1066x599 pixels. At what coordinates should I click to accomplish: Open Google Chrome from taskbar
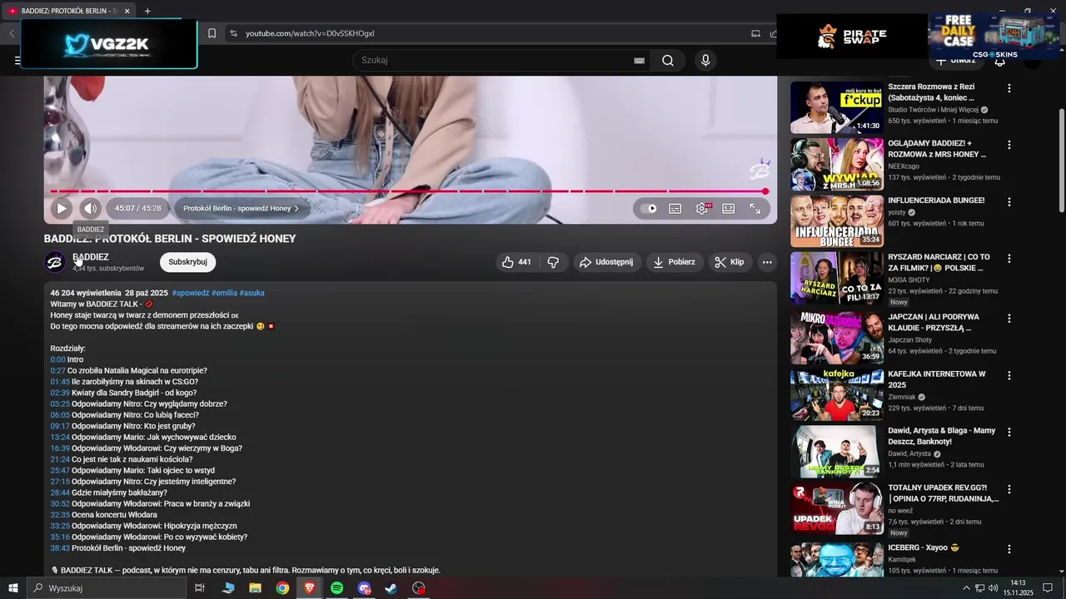[x=283, y=588]
